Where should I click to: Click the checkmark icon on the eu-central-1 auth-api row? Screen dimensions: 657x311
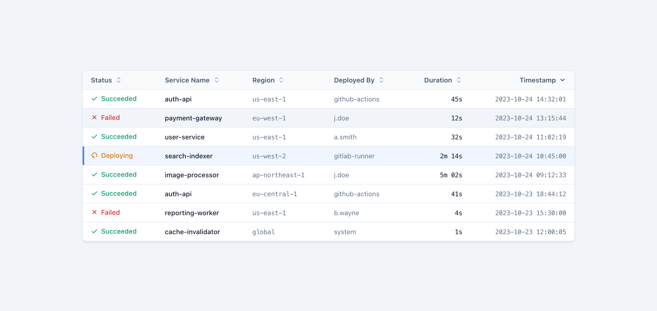[94, 193]
